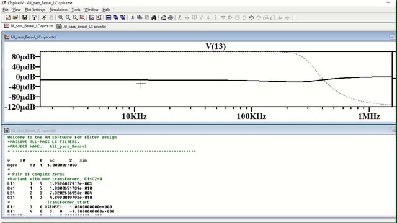Image resolution: width=397 pixels, height=223 pixels.
Task: Open the Window menu
Action: click(91, 10)
